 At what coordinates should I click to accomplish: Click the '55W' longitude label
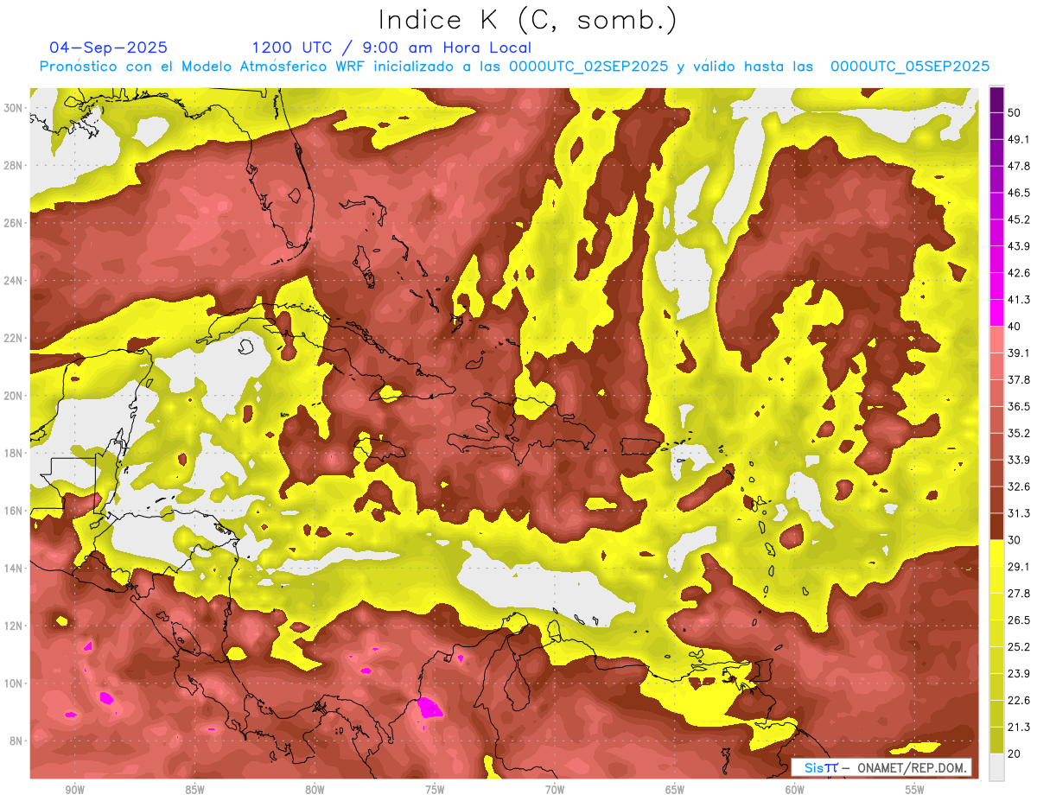915,790
